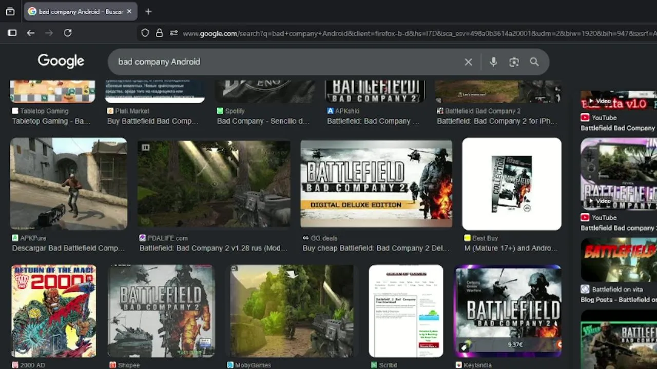Submit search with magnifier icon
Screen dimensions: 657x369
(x=534, y=62)
